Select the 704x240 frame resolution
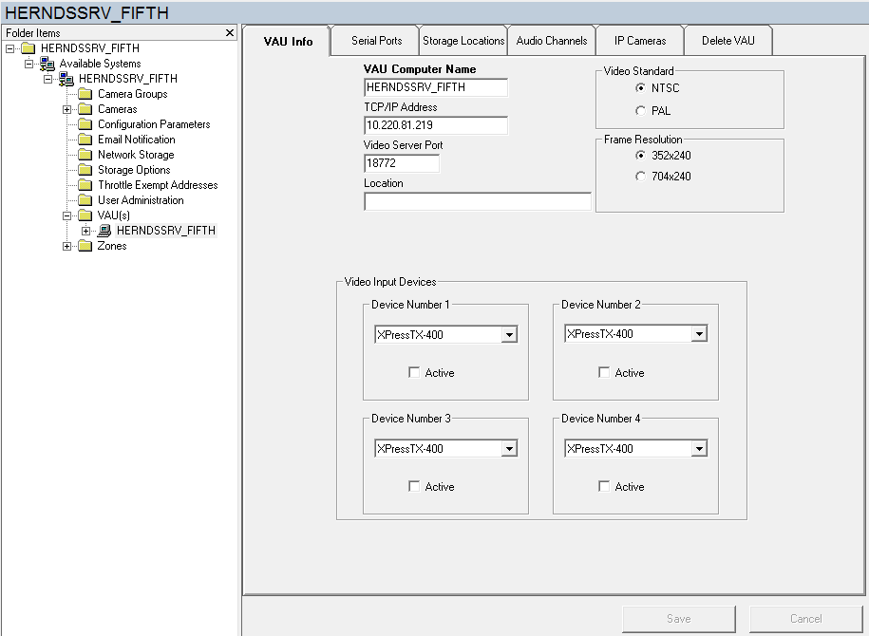The image size is (869, 636). pyautogui.click(x=642, y=175)
